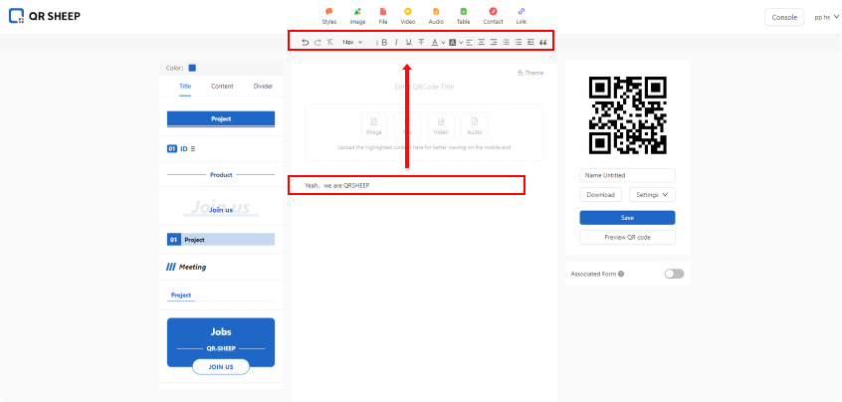Switch to the Content tab
Screen dimensions: 842x402
coord(222,86)
